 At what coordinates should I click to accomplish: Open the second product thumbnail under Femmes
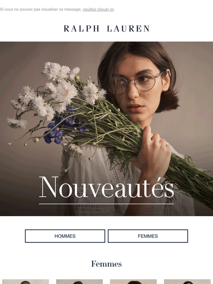click(79, 282)
